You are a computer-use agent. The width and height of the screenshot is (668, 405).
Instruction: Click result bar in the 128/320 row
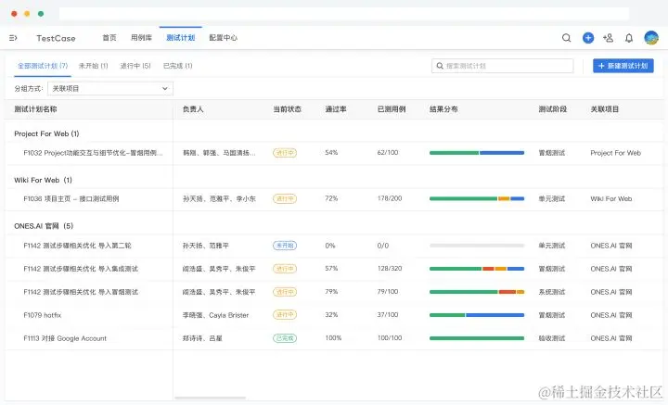477,269
